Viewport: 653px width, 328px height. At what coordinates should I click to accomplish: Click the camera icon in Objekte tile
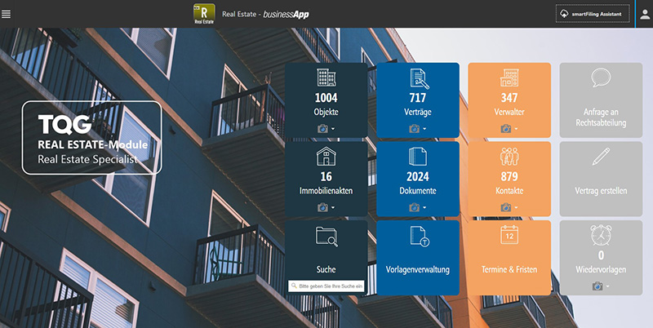point(322,129)
